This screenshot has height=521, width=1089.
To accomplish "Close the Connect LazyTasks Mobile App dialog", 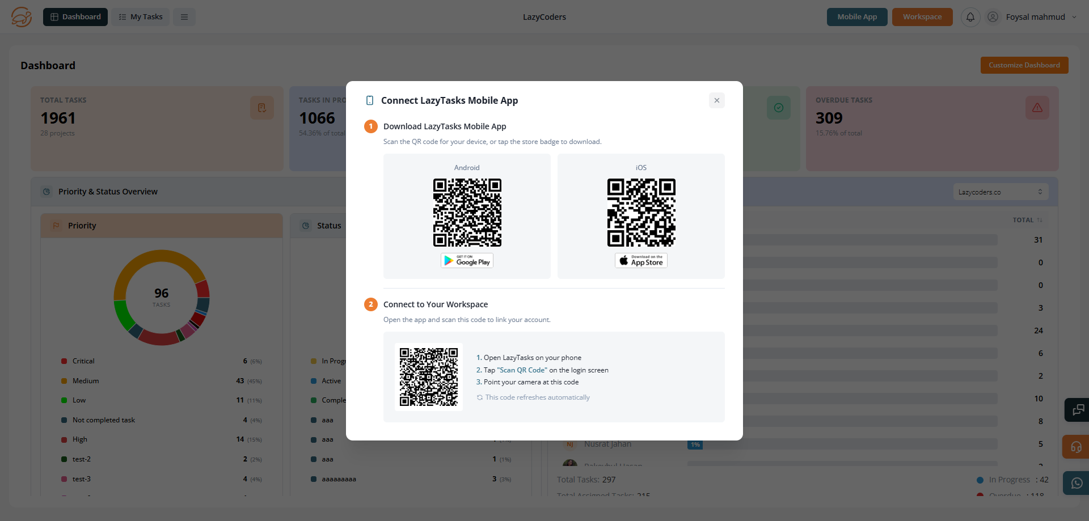I will coord(717,100).
